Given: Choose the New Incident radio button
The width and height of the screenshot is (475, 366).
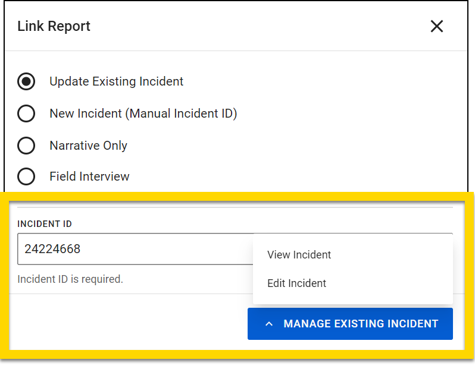Looking at the screenshot, I should 26,113.
